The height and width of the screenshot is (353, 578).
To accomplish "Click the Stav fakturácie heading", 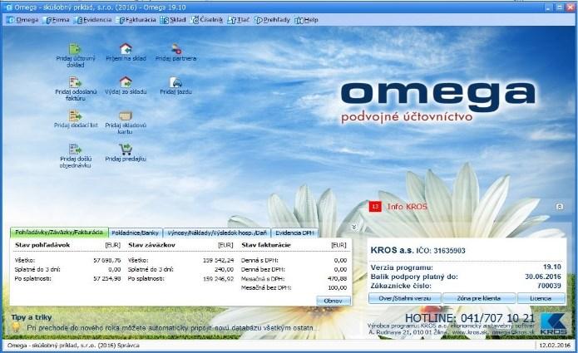I will (266, 245).
